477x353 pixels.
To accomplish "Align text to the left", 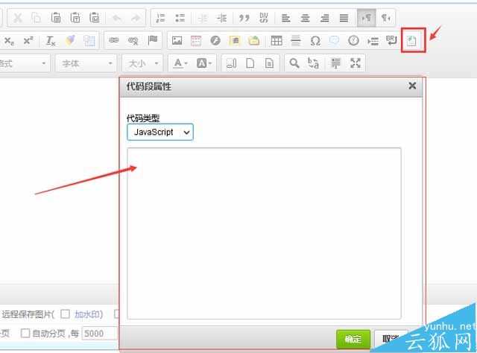I will pos(286,18).
